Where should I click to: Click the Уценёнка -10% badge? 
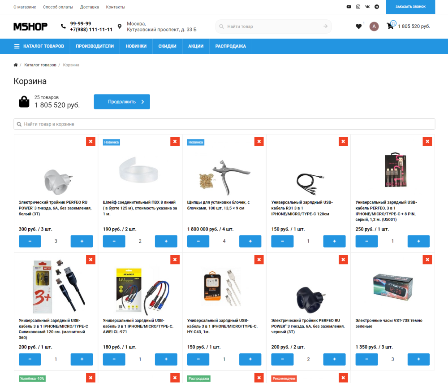click(x=32, y=379)
